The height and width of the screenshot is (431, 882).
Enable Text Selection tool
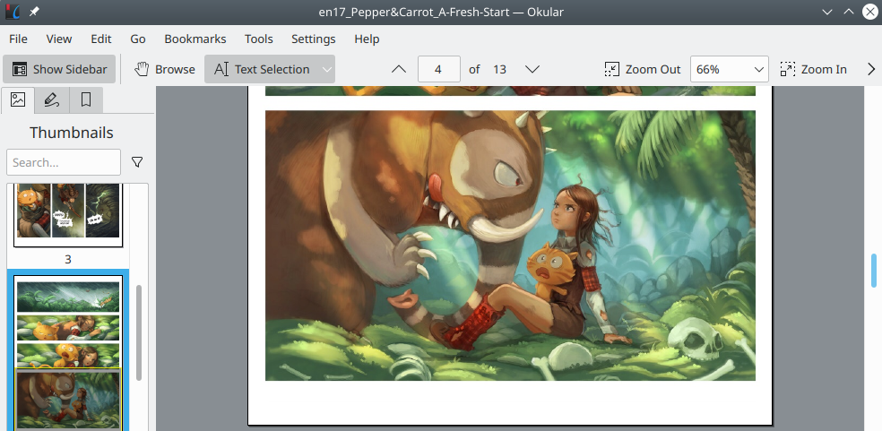(x=262, y=69)
